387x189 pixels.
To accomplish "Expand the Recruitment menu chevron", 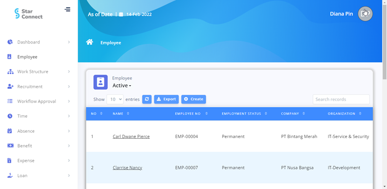I will click(x=69, y=87).
